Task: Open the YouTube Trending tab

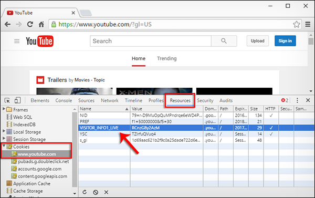Action: tap(167, 58)
